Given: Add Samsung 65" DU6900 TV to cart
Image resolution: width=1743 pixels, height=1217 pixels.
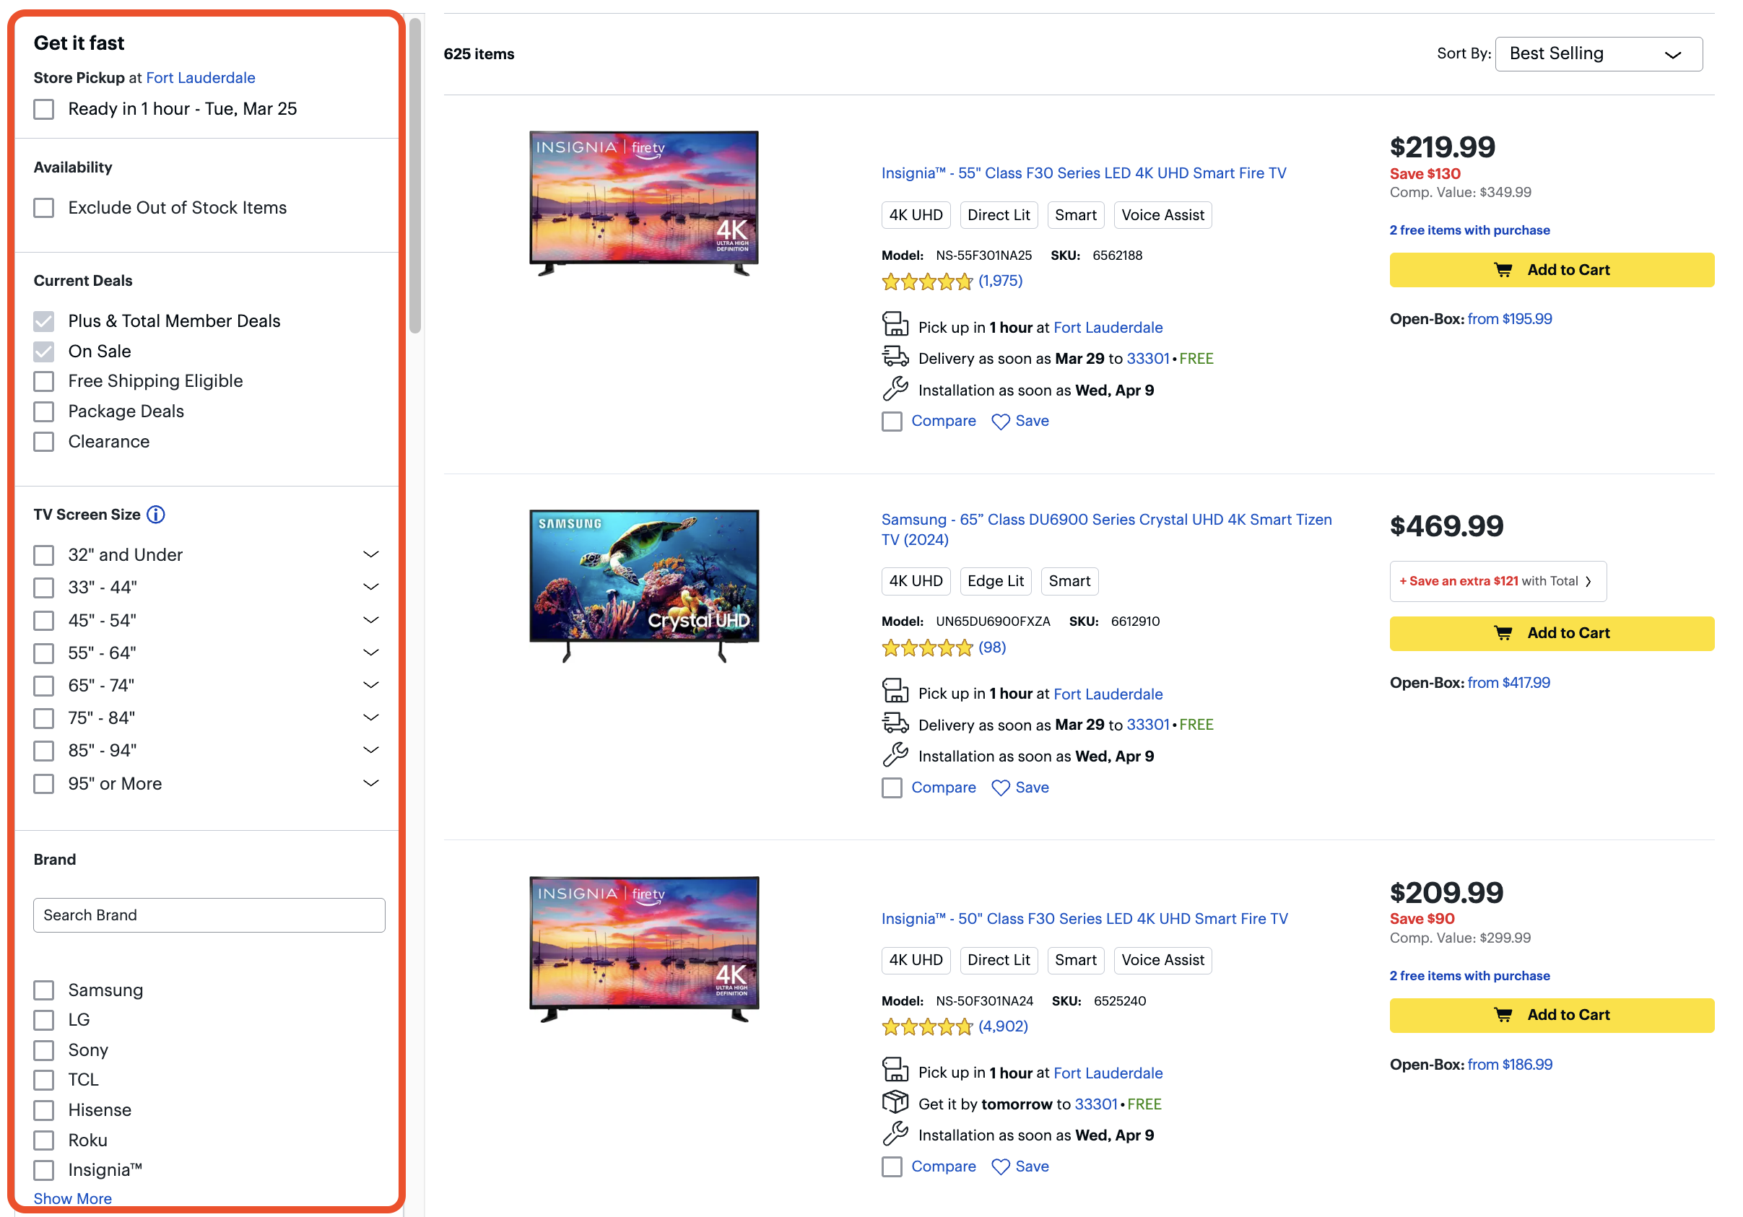Looking at the screenshot, I should point(1551,634).
